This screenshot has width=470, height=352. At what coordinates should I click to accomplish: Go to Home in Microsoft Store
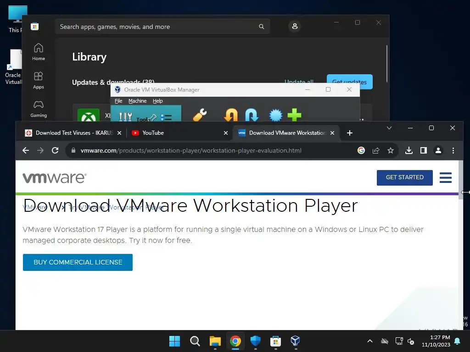39,52
